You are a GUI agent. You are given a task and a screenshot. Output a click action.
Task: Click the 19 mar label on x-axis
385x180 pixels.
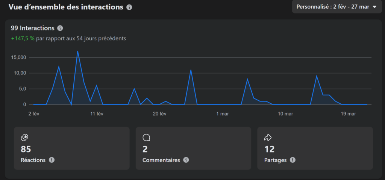[349, 114]
